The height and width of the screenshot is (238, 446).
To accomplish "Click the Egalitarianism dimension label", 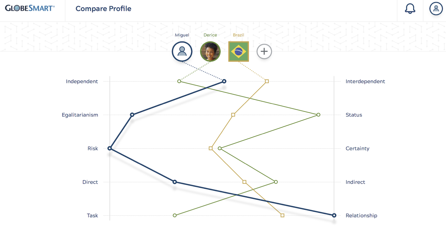I will click(80, 115).
